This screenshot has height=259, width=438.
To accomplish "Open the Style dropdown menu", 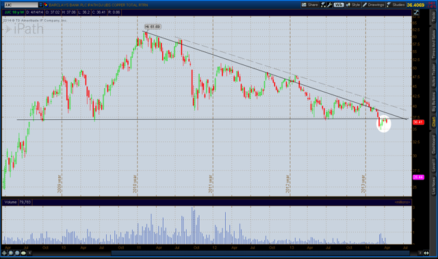I will [353, 5].
